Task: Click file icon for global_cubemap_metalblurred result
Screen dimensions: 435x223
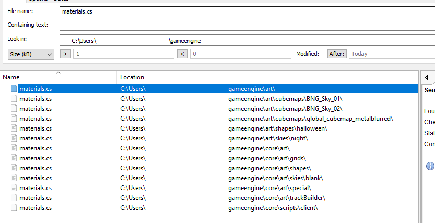Action: (14, 119)
